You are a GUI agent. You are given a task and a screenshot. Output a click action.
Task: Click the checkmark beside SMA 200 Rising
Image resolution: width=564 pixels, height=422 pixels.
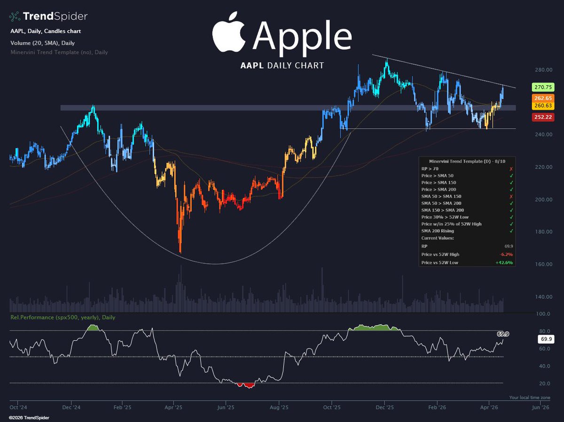click(511, 231)
